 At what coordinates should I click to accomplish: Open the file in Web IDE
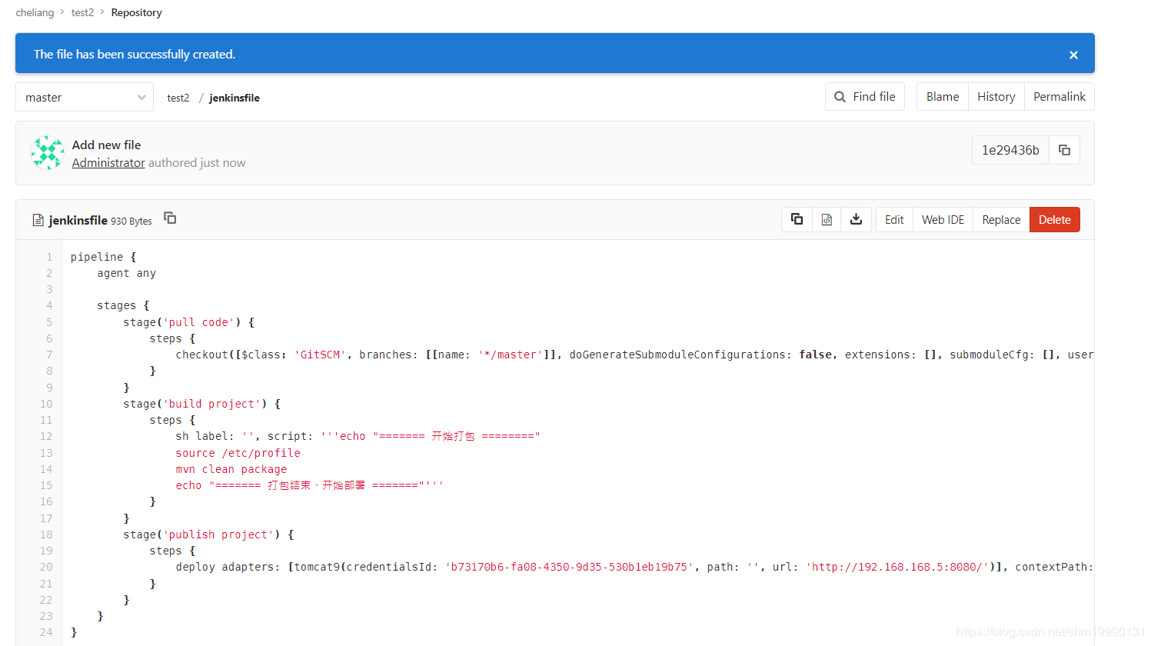[943, 219]
